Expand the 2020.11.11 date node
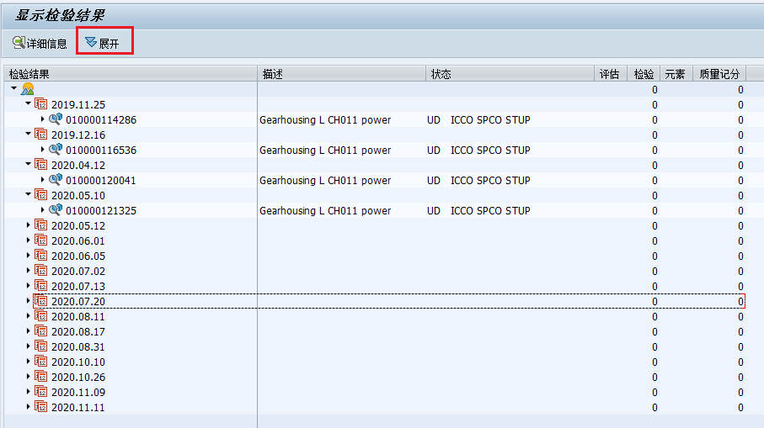The height and width of the screenshot is (428, 764). tap(29, 406)
